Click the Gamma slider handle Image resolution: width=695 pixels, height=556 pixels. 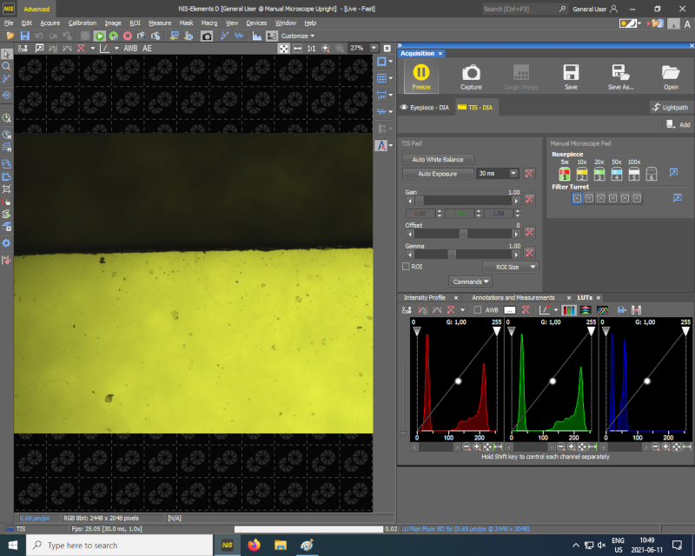(452, 255)
